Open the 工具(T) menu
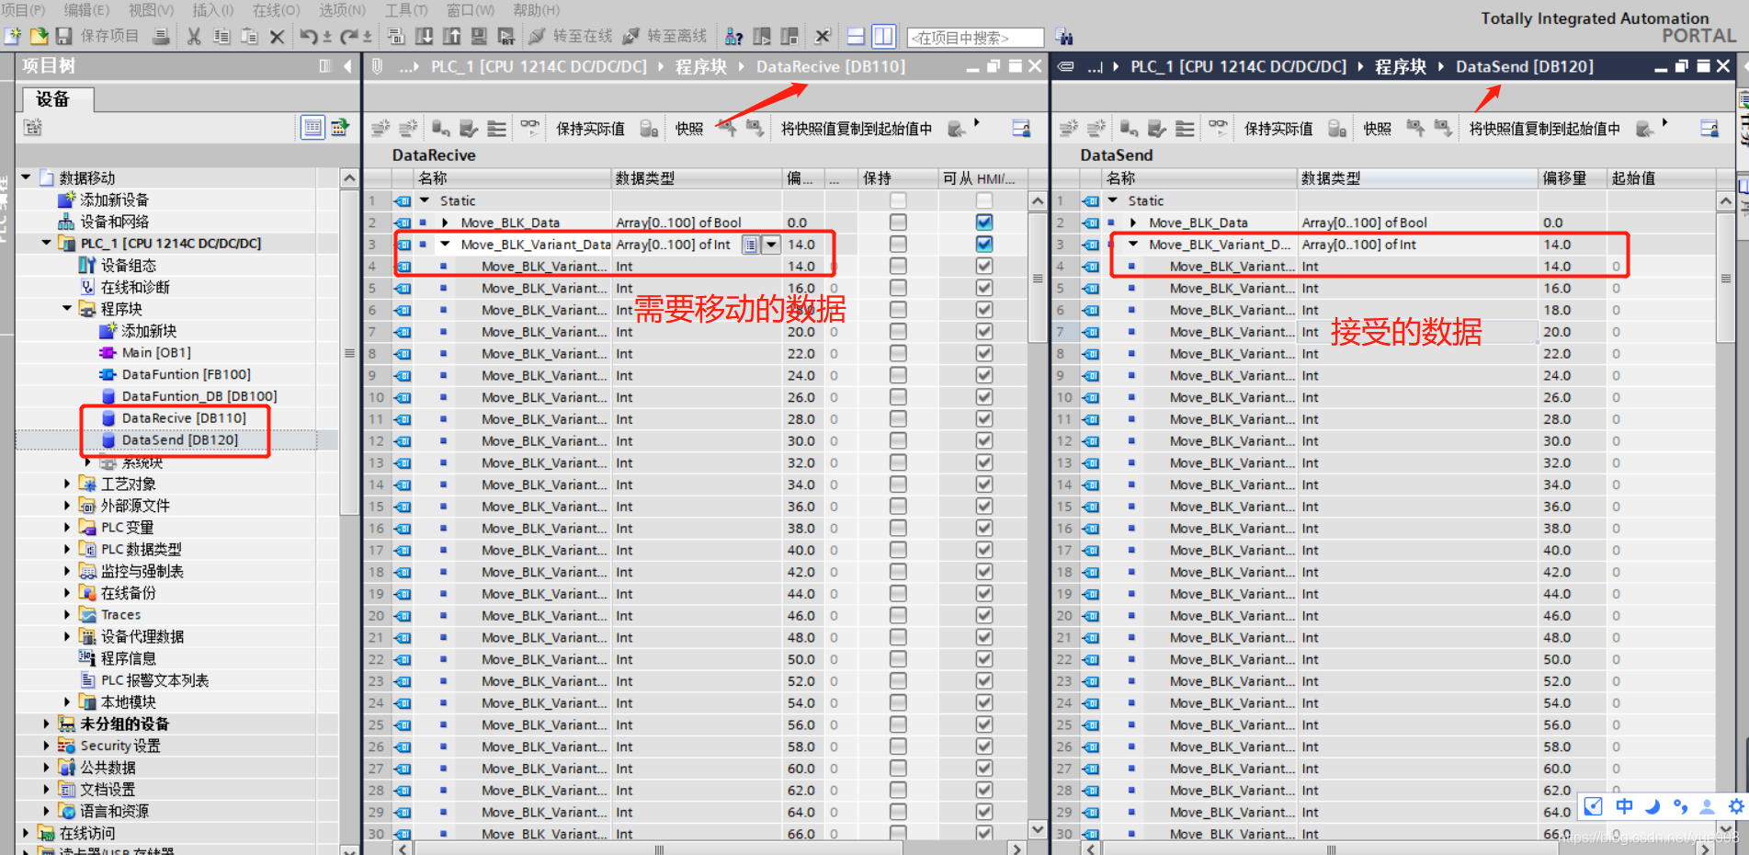This screenshot has height=855, width=1749. [405, 9]
